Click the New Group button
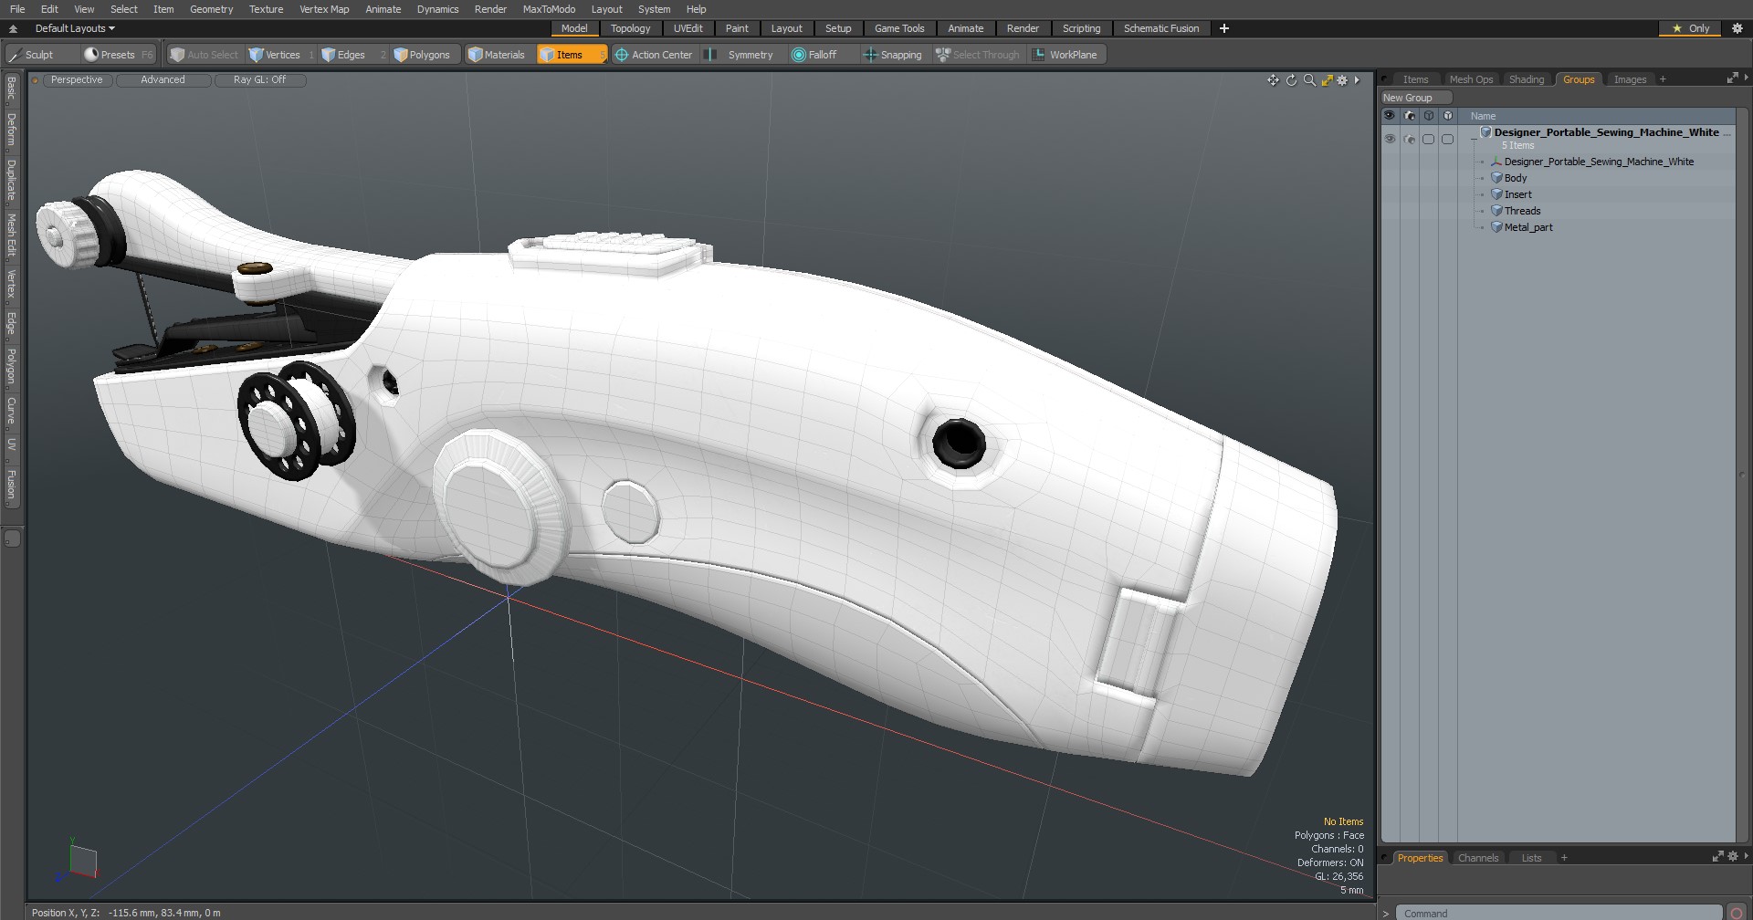The width and height of the screenshot is (1753, 920). (1416, 98)
